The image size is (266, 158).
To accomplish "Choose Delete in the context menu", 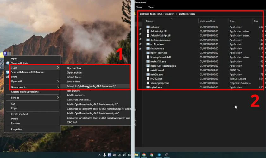I will [15, 119].
